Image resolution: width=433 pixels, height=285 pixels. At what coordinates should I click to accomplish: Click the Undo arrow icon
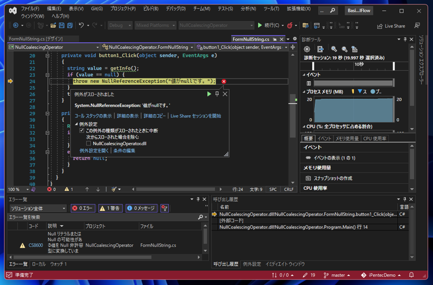(81, 25)
